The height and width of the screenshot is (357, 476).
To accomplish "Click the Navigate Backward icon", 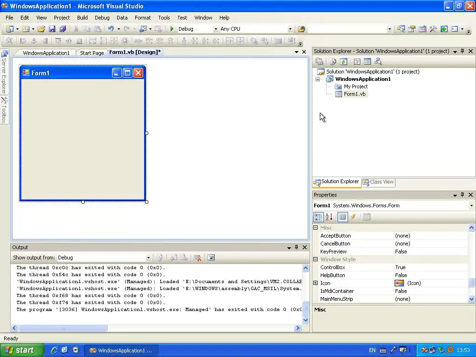I will pos(143,29).
